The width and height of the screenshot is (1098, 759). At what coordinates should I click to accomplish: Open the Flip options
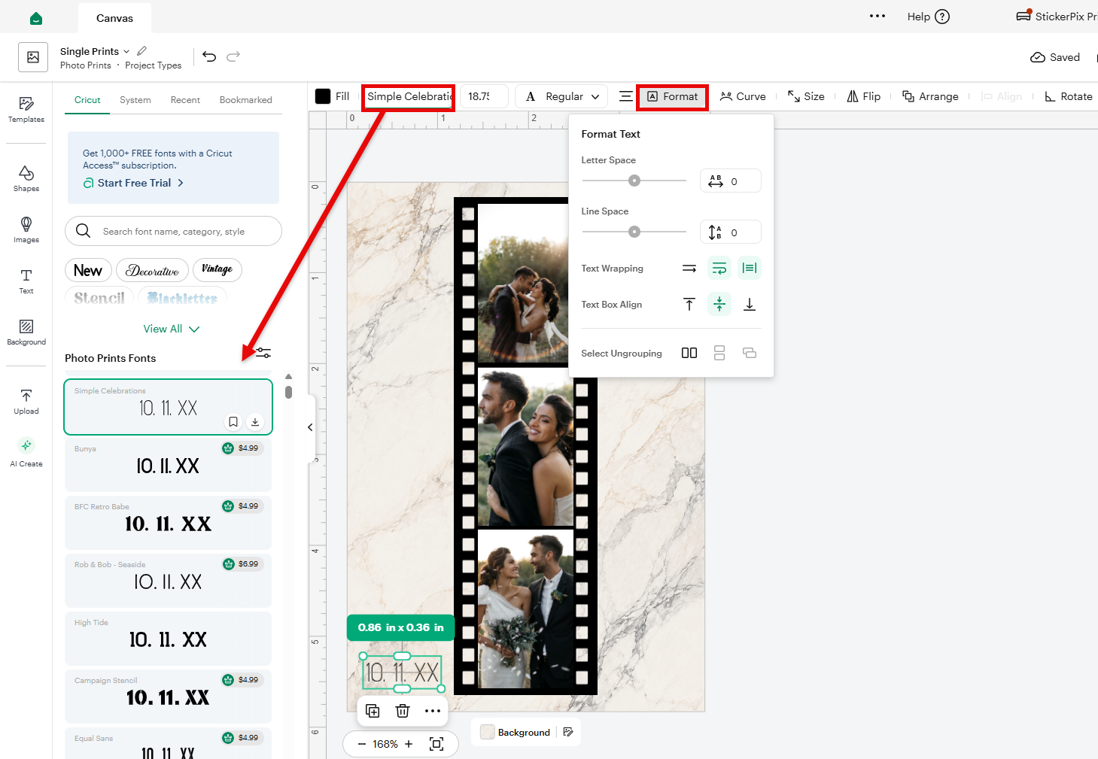(863, 96)
